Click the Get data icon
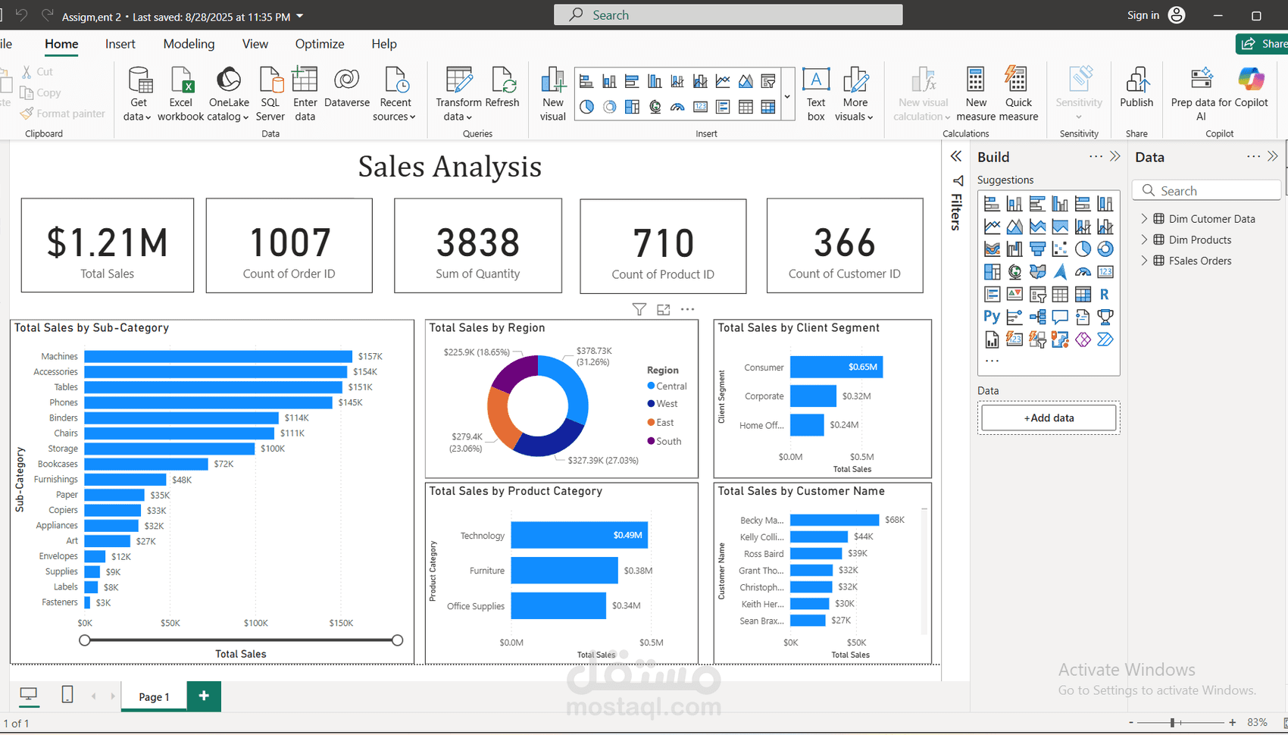The height and width of the screenshot is (735, 1288). pos(140,80)
